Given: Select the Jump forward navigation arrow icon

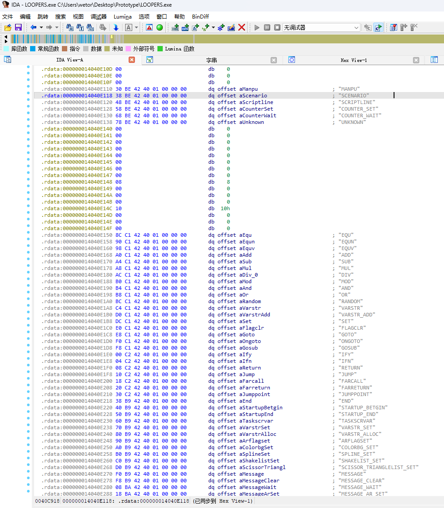Looking at the screenshot, I should pos(50,27).
